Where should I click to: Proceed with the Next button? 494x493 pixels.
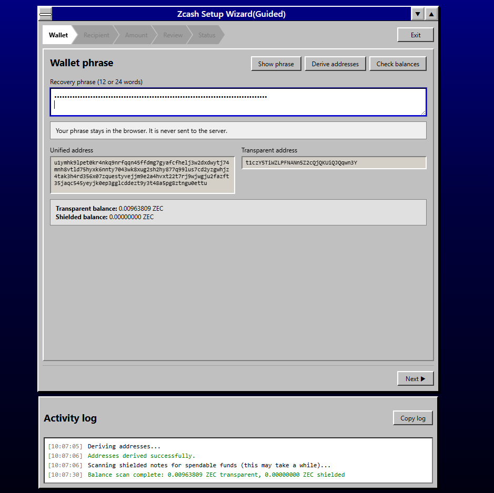click(415, 379)
